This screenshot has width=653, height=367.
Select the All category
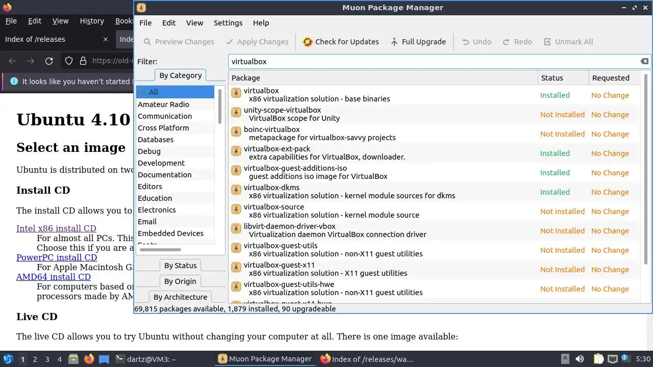[x=175, y=92]
